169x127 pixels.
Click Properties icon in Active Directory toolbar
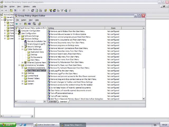tap(33, 11)
